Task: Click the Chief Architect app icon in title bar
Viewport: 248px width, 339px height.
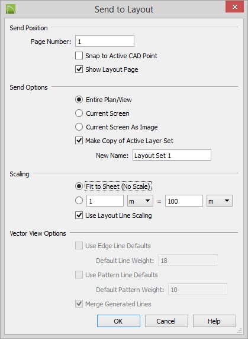Action: [11, 9]
